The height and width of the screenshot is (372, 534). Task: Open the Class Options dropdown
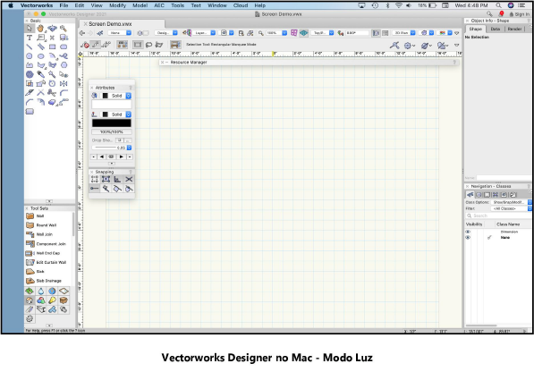[x=512, y=202]
